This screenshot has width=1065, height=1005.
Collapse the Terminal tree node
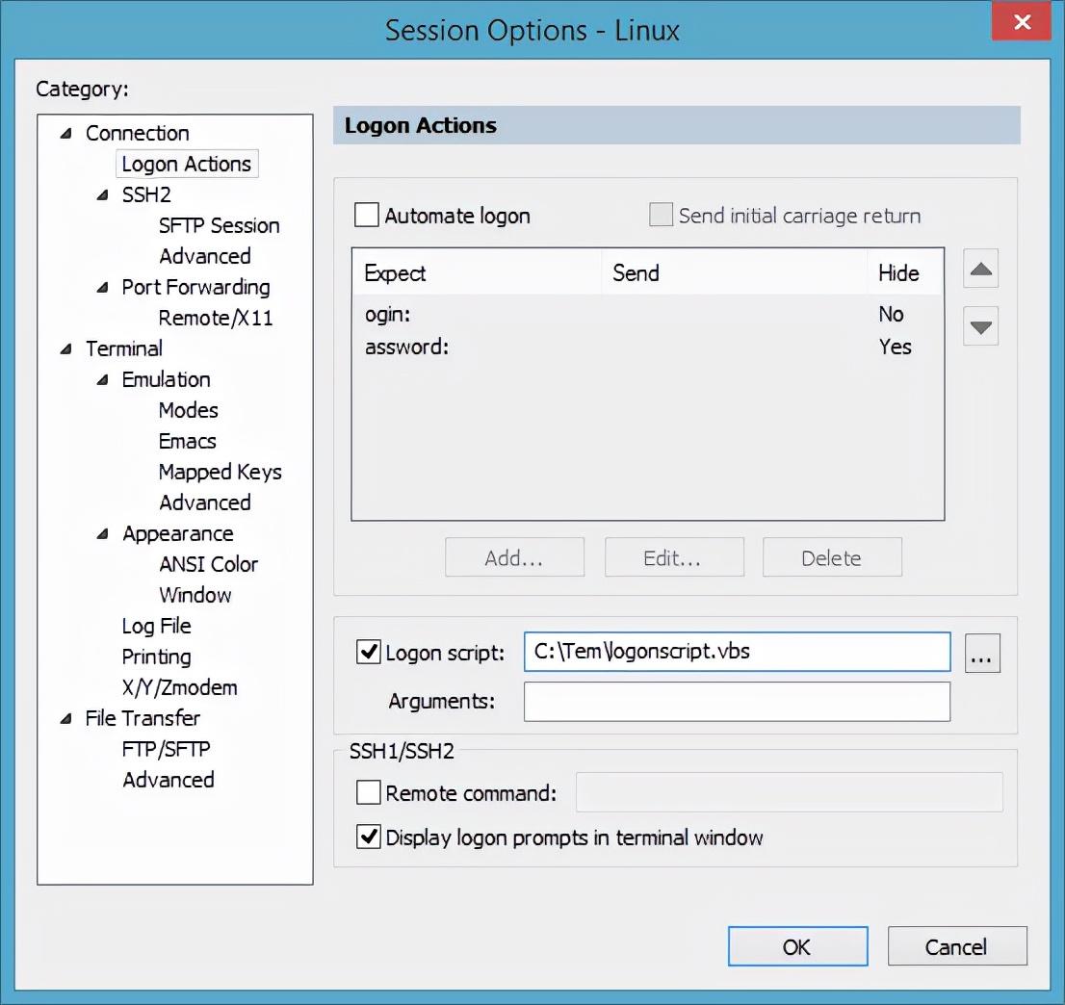tap(65, 349)
